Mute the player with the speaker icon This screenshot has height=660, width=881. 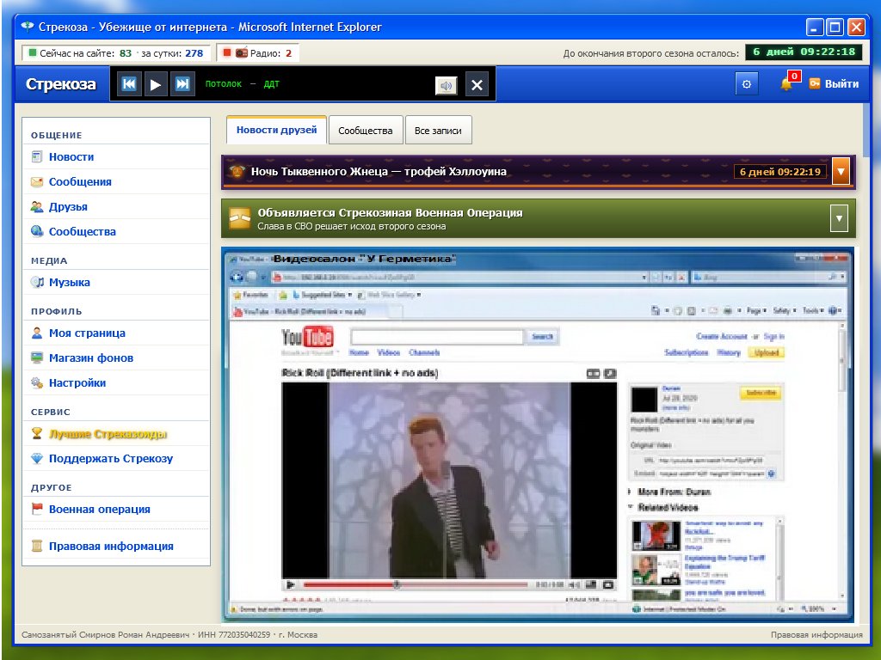click(x=447, y=85)
